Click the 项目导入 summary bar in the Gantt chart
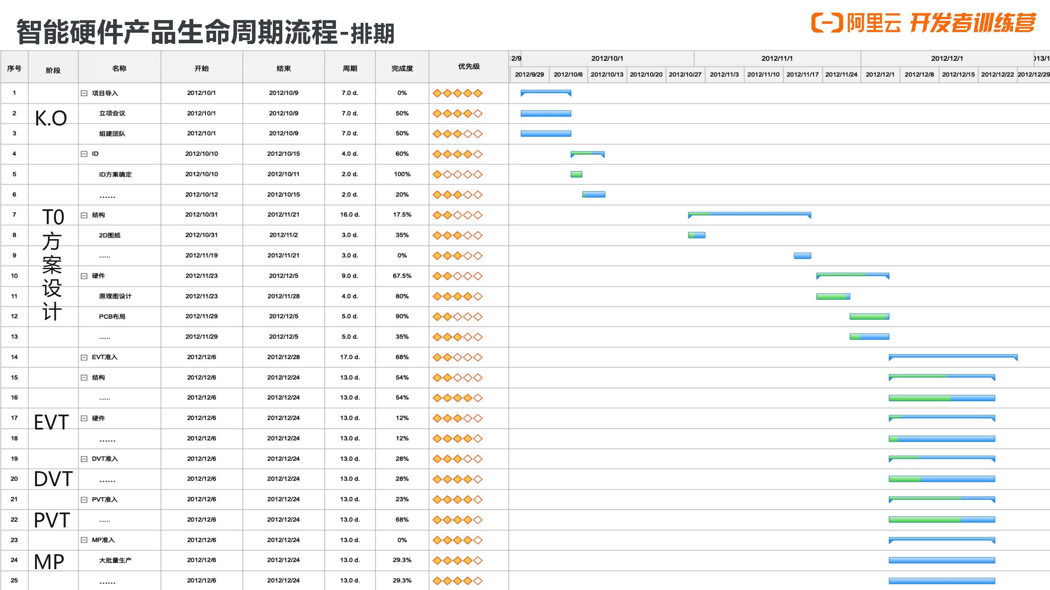This screenshot has width=1050, height=590. click(545, 93)
